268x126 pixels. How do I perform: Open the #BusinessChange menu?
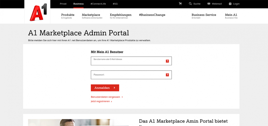pos(152,15)
